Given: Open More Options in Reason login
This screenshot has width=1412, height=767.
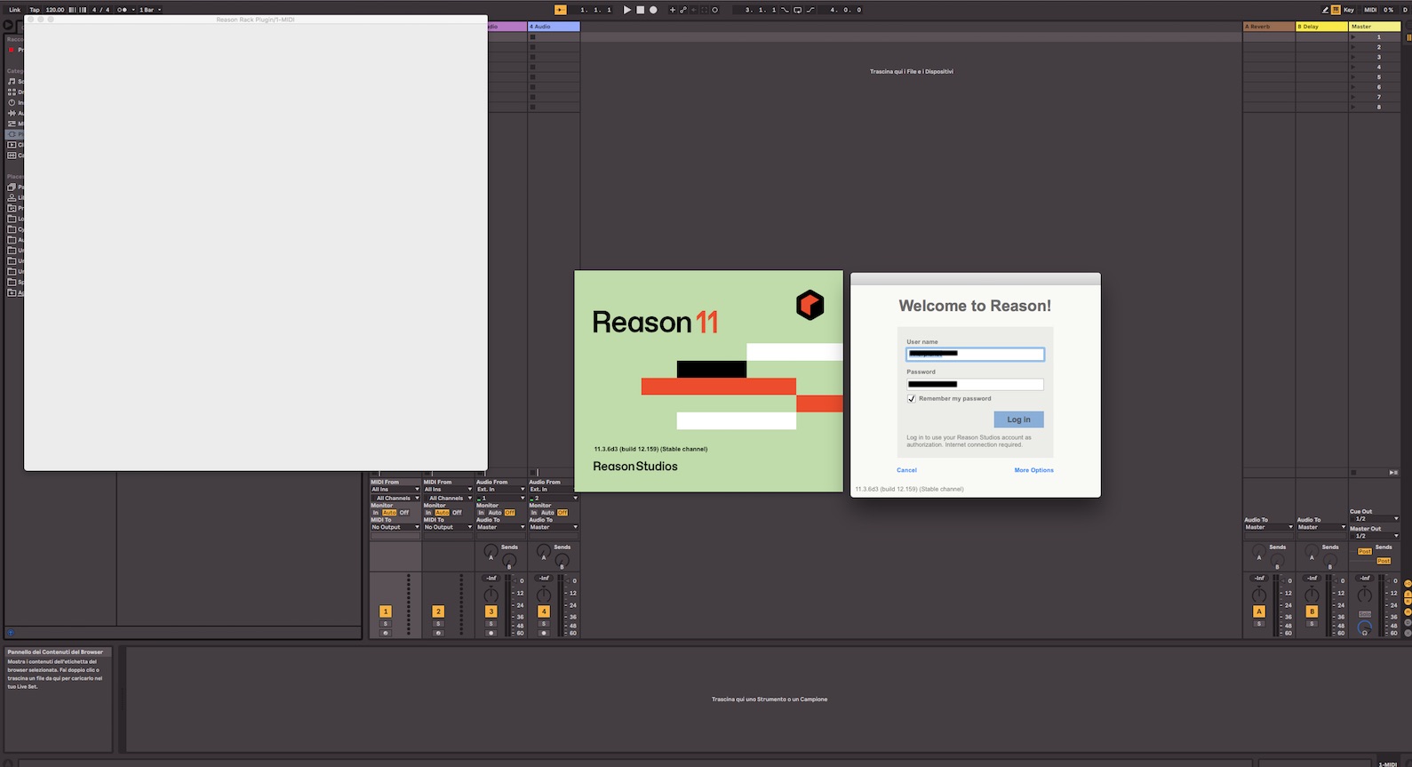Looking at the screenshot, I should click(1033, 470).
